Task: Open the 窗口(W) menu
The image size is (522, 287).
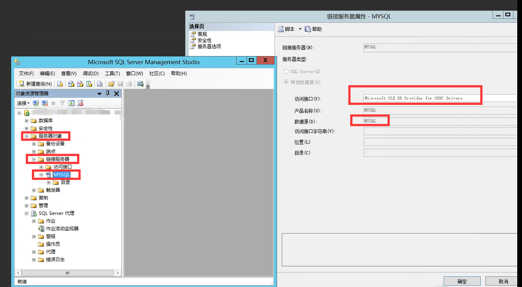Action: 134,73
